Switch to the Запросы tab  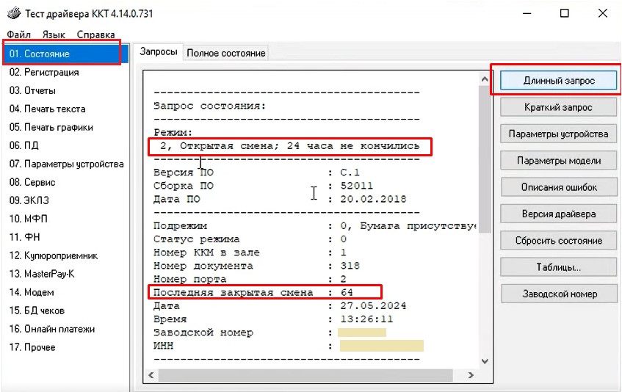point(159,51)
